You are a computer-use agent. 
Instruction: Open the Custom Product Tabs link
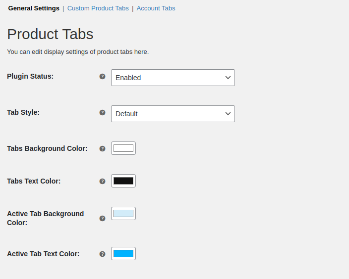98,8
